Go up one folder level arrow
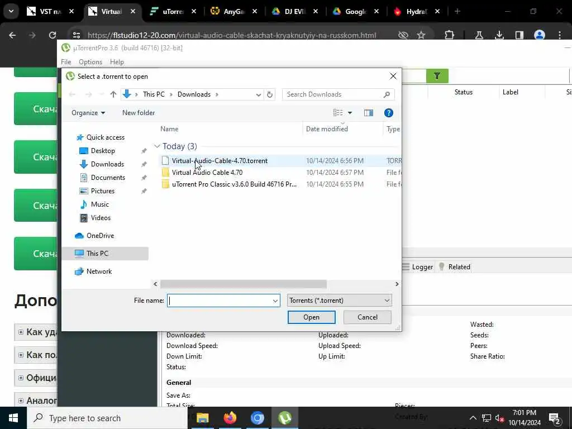Screen dimensions: 572x429 113,94
